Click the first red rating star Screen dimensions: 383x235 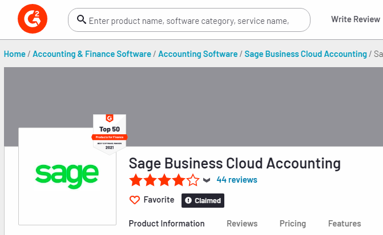click(136, 180)
